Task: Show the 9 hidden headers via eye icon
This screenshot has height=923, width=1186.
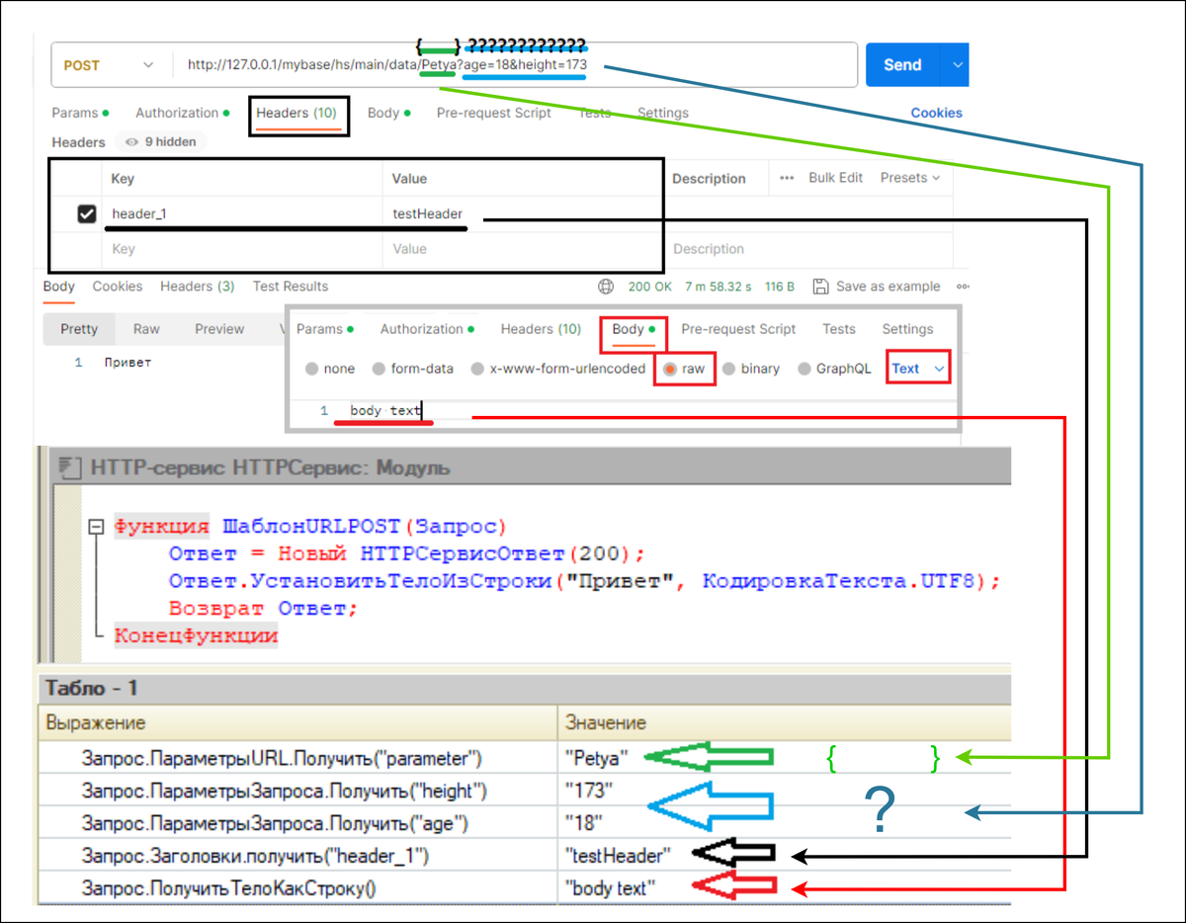Action: [x=129, y=142]
